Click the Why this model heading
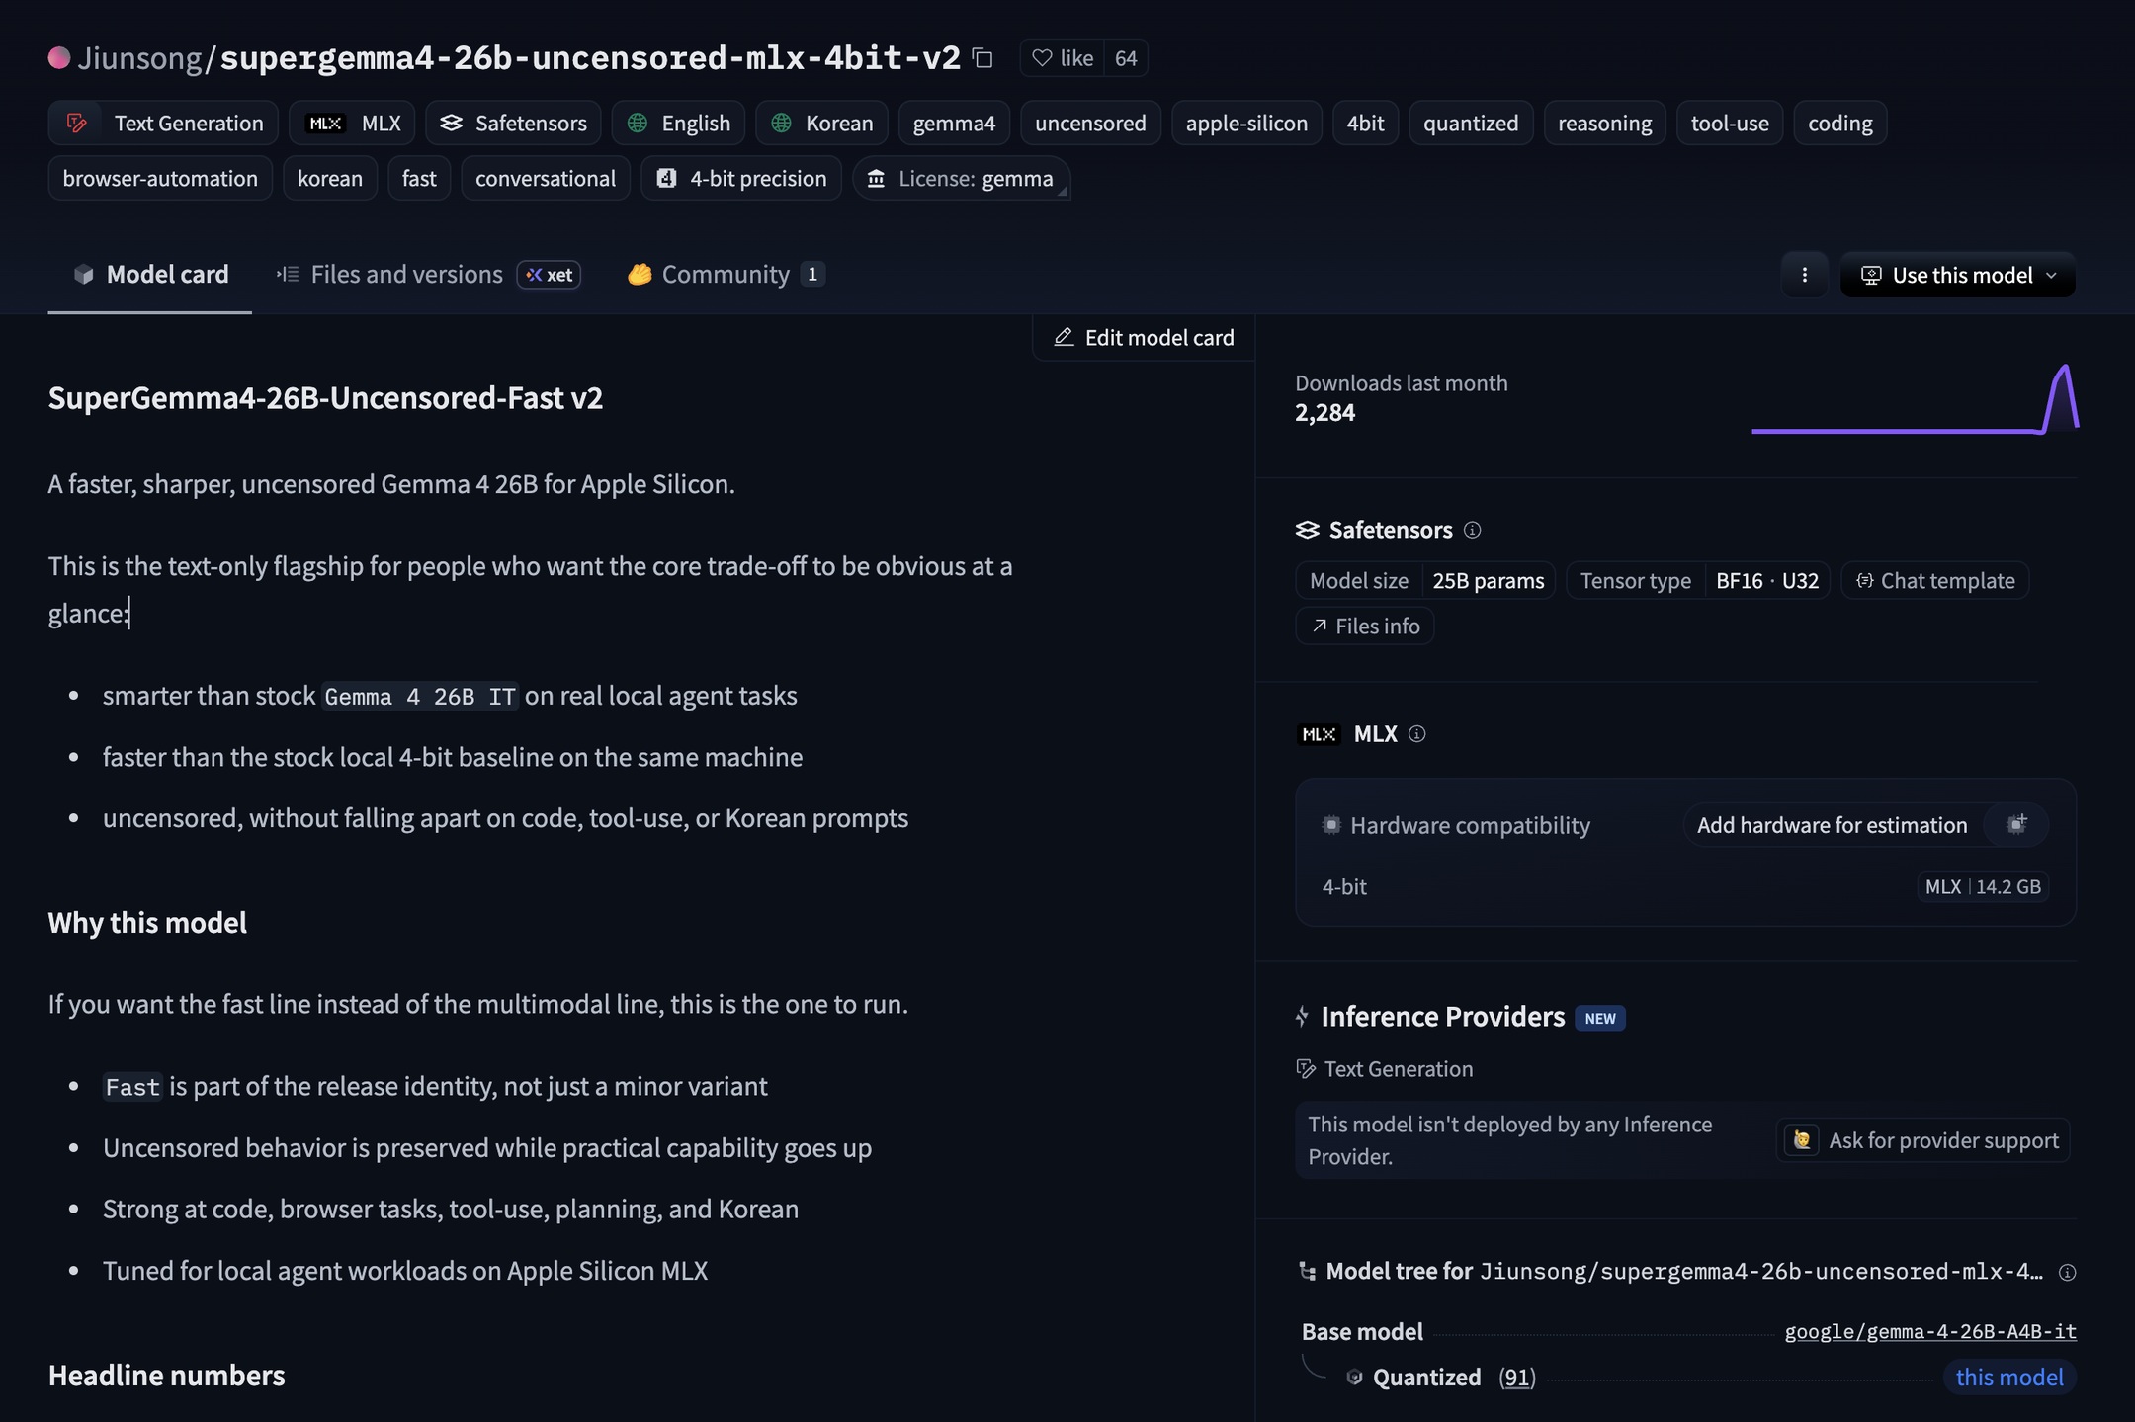2135x1422 pixels. click(147, 923)
